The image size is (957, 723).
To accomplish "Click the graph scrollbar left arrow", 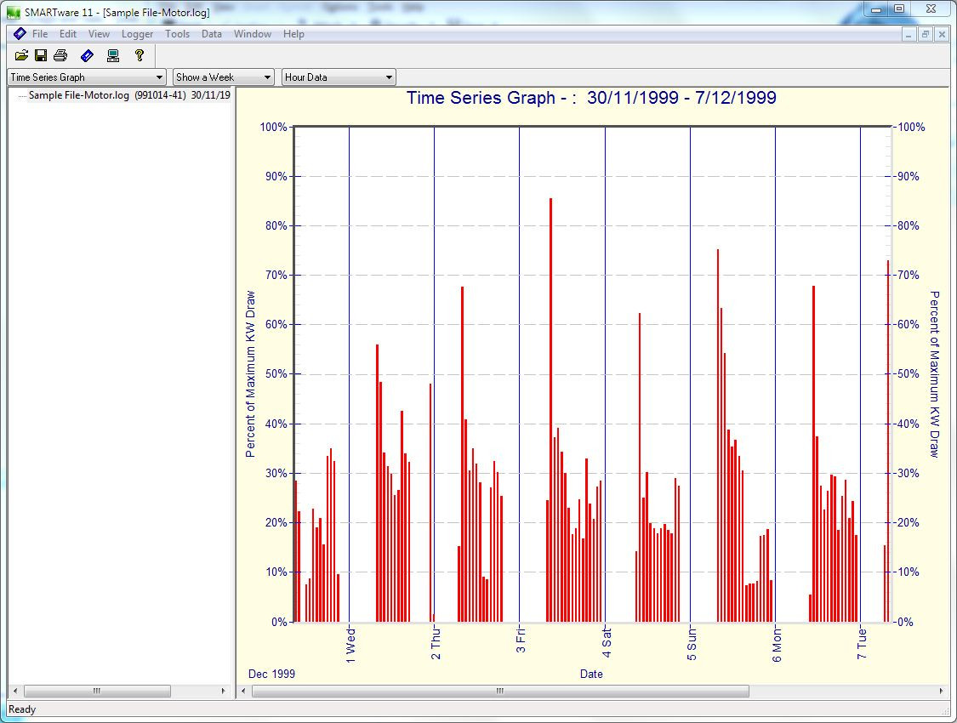I will click(x=243, y=692).
